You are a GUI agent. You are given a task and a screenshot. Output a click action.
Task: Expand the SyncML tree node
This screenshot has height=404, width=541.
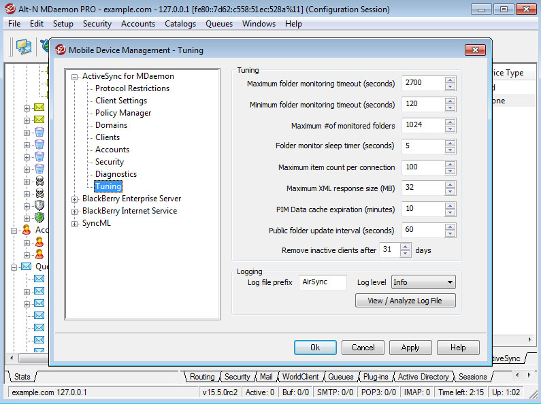(x=74, y=224)
